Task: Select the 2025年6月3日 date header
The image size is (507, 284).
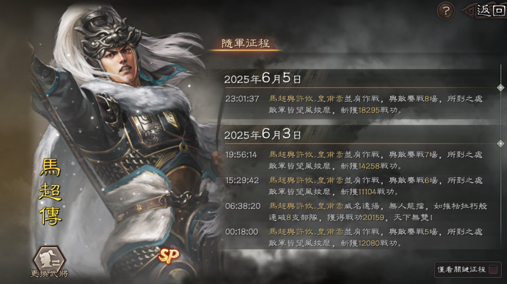Action: (x=263, y=134)
